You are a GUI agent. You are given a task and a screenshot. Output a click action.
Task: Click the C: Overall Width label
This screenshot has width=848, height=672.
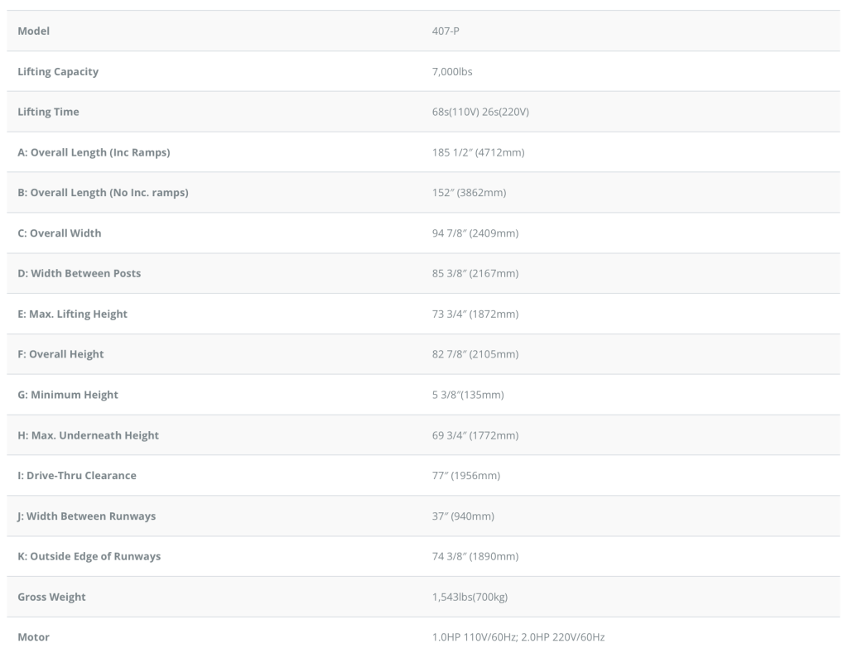click(x=60, y=233)
